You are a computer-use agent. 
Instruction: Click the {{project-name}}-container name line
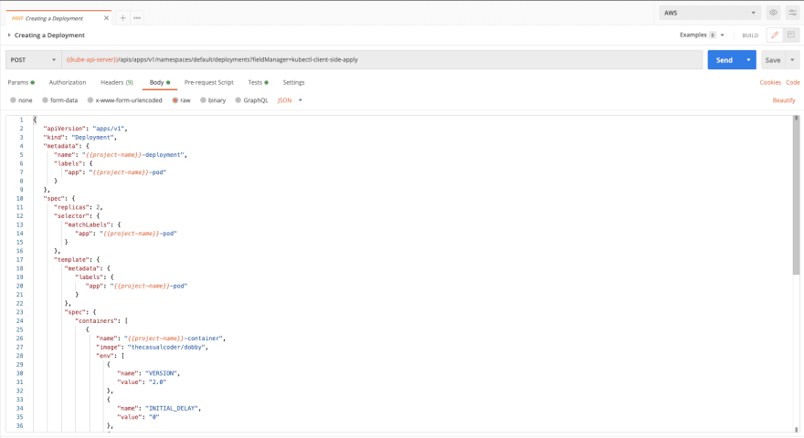pos(161,339)
